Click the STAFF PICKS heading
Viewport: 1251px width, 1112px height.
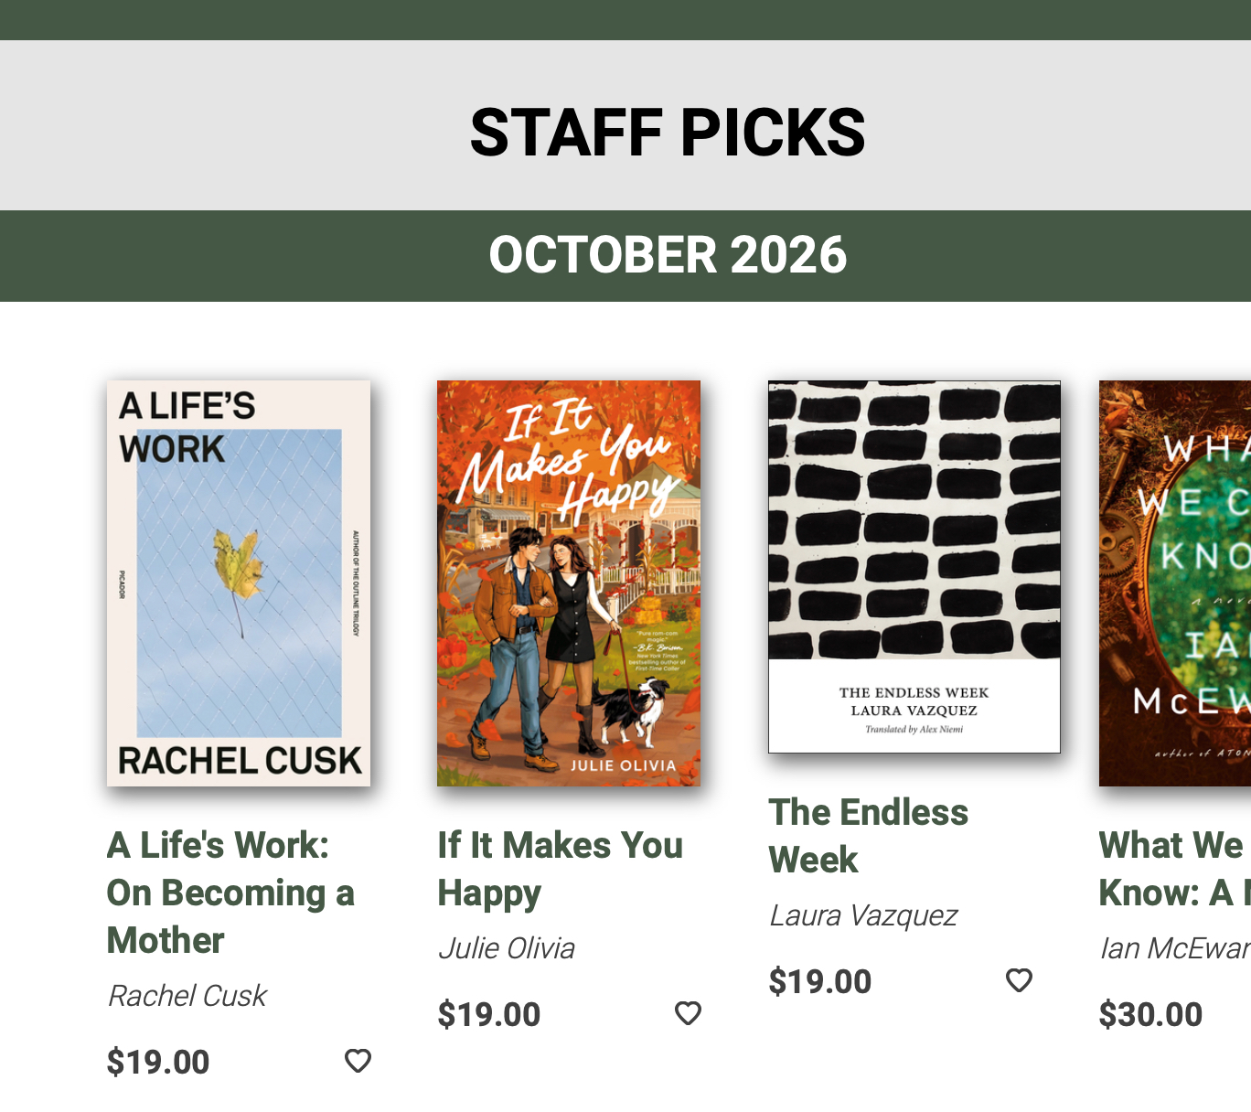(x=668, y=133)
